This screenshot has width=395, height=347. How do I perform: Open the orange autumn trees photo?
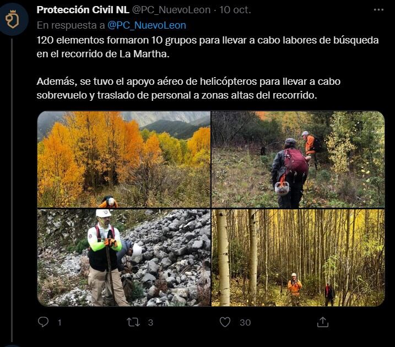[124, 159]
